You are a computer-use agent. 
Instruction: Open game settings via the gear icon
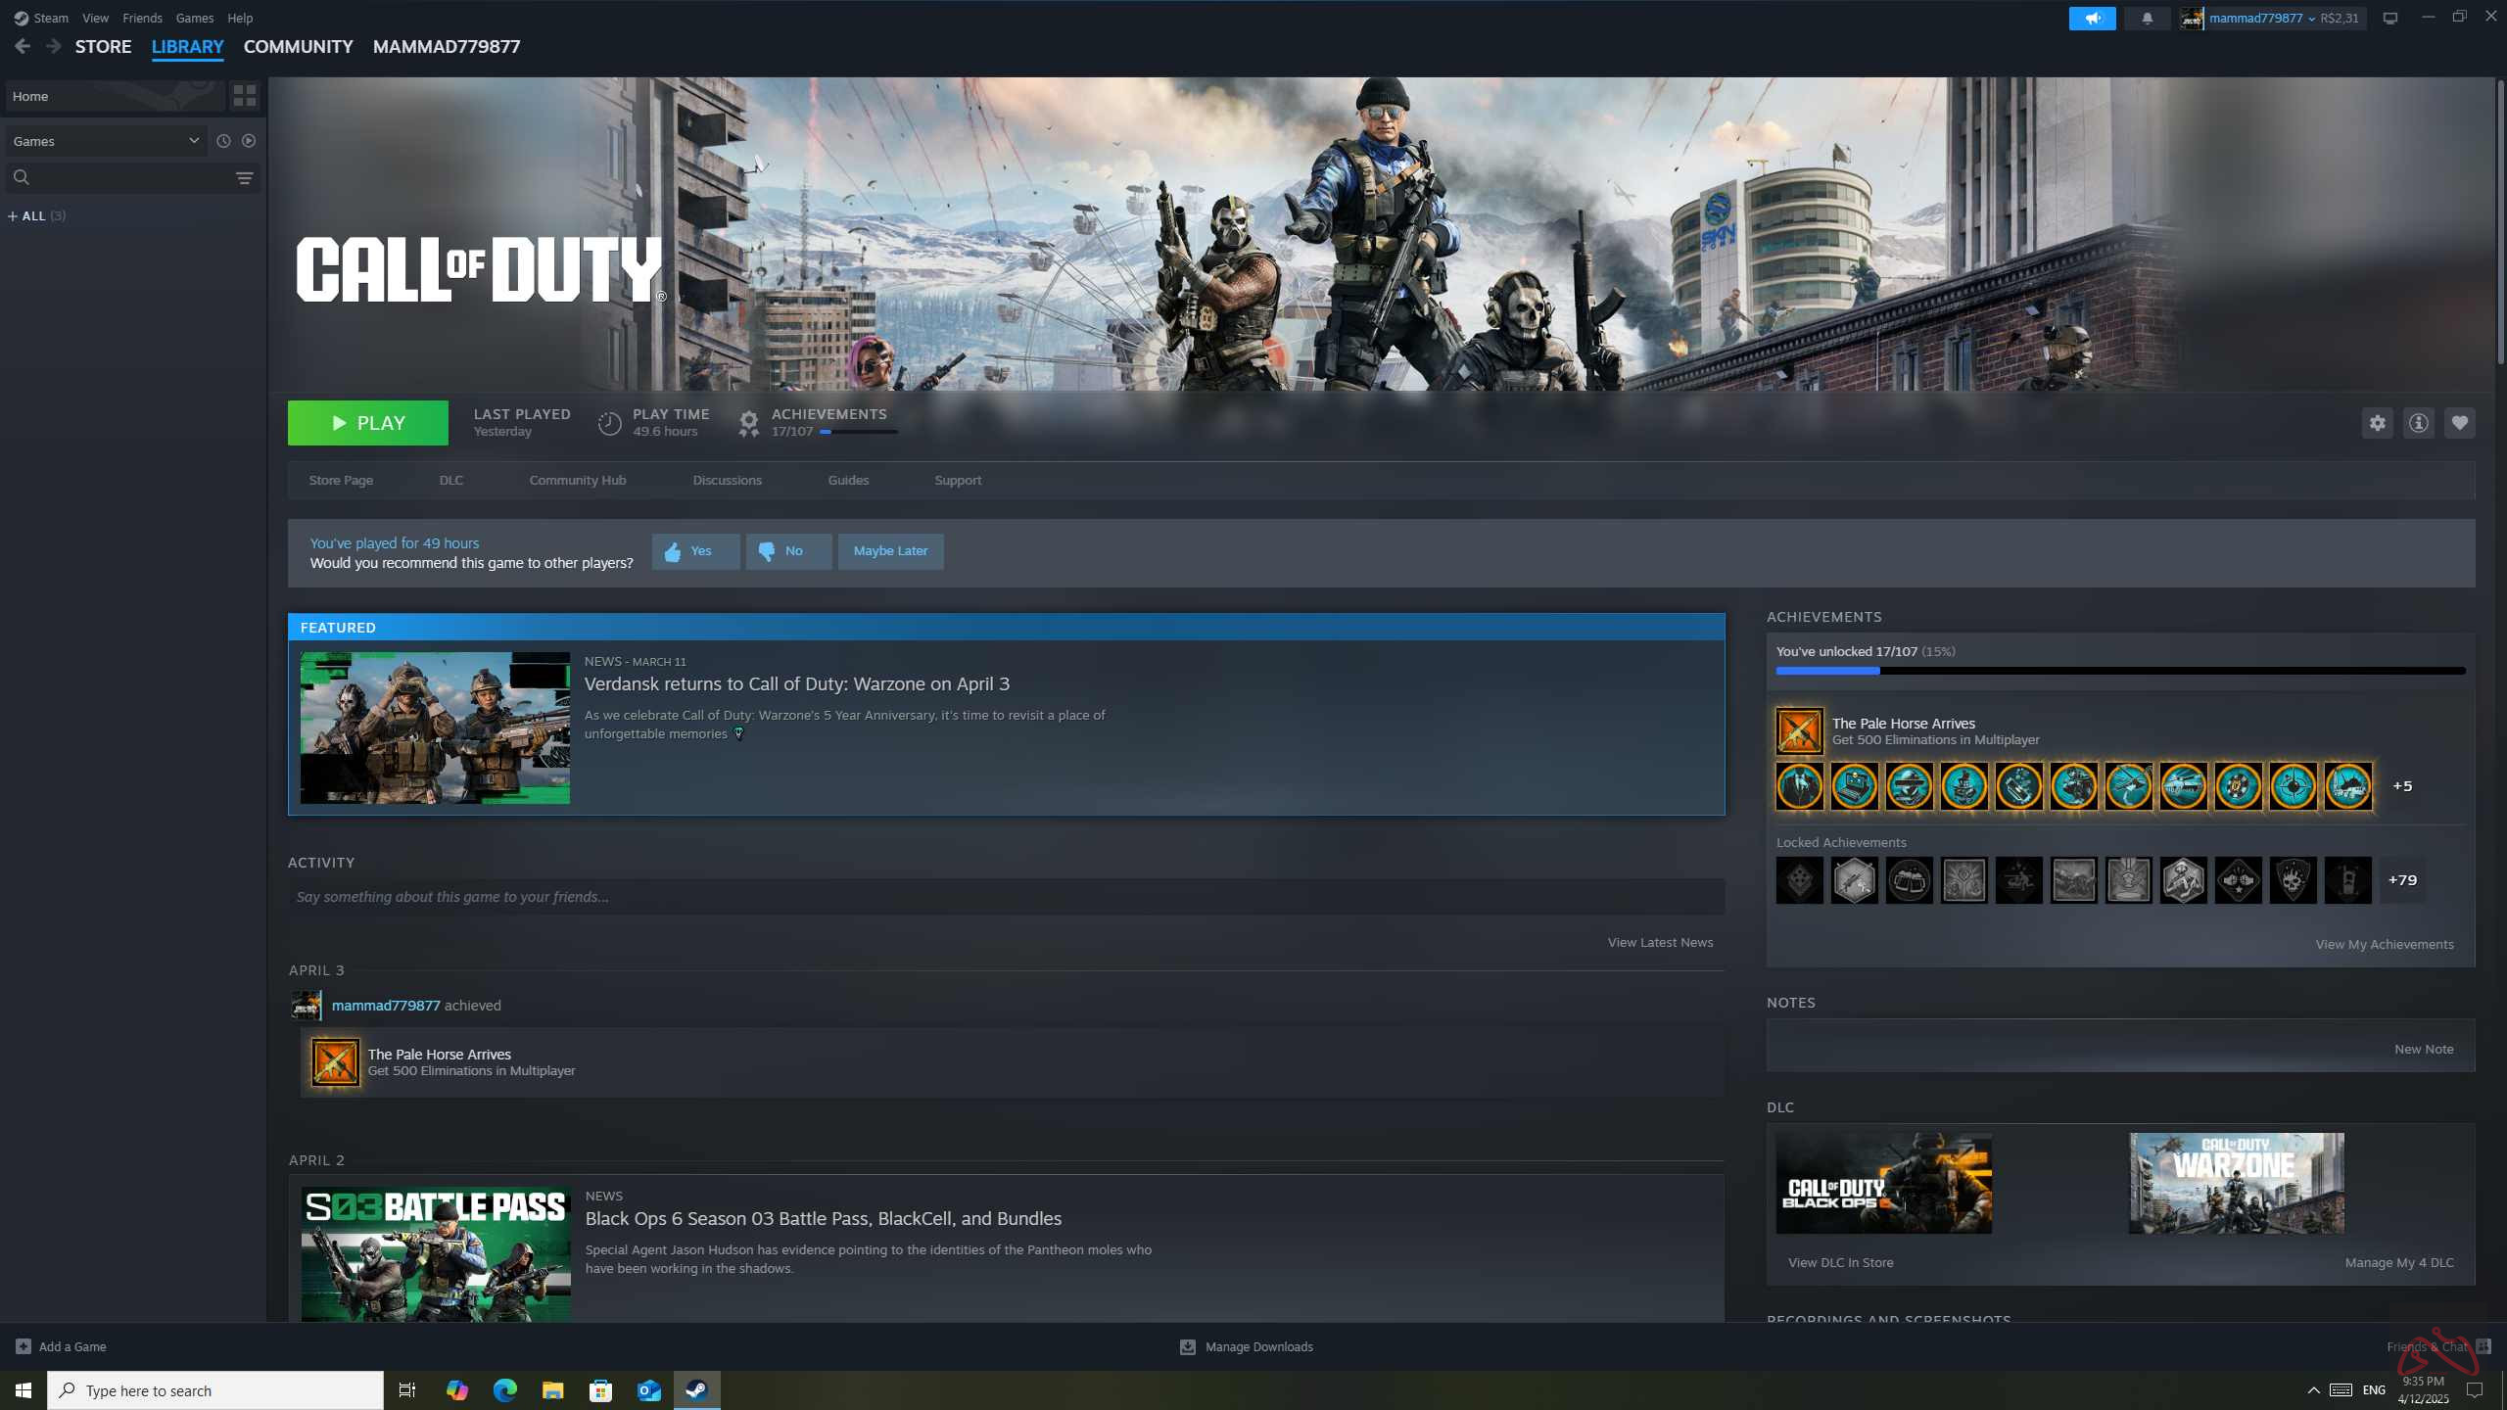click(x=2378, y=422)
